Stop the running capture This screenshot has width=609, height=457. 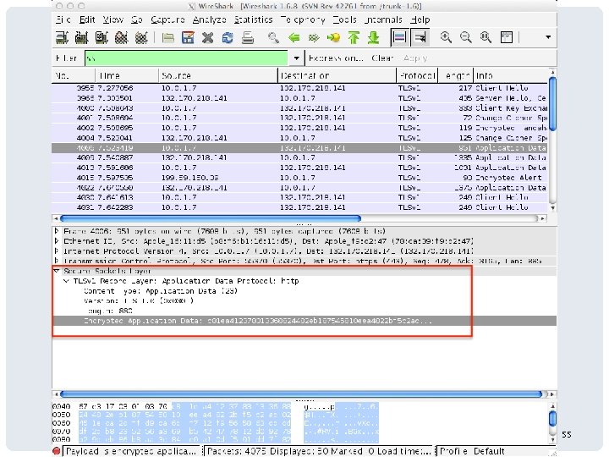tap(121, 38)
